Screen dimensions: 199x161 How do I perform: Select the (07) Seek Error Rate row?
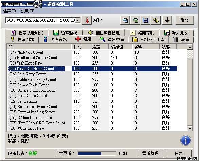click(x=93, y=63)
